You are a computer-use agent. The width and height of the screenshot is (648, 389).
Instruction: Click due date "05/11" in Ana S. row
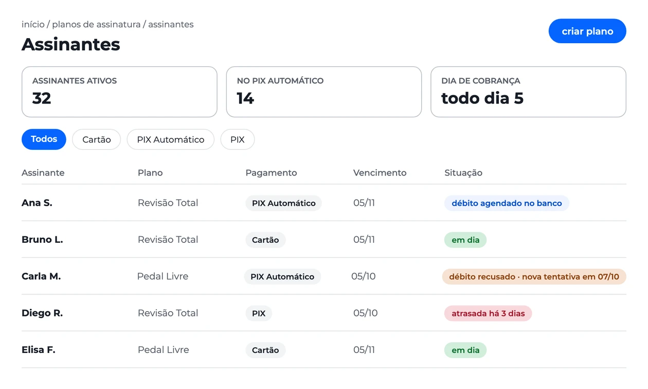(x=364, y=203)
